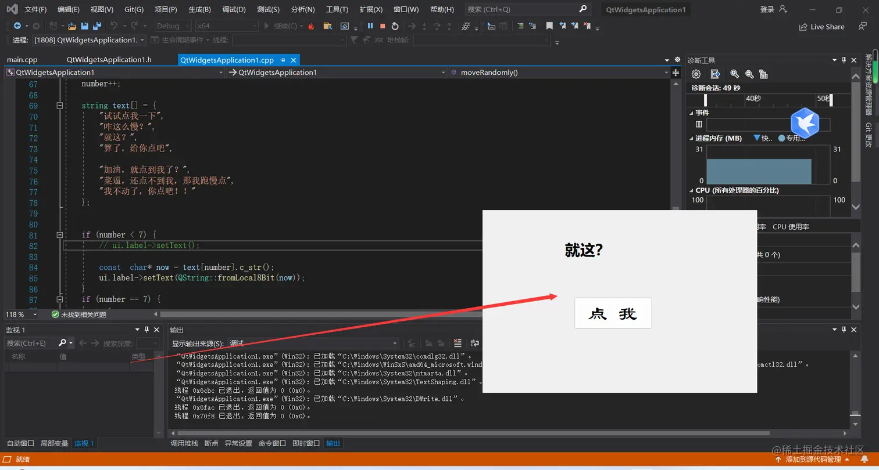Click the search magnifier in the title bar

click(583, 9)
